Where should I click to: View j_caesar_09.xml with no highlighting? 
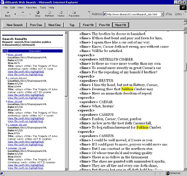tap(25, 98)
